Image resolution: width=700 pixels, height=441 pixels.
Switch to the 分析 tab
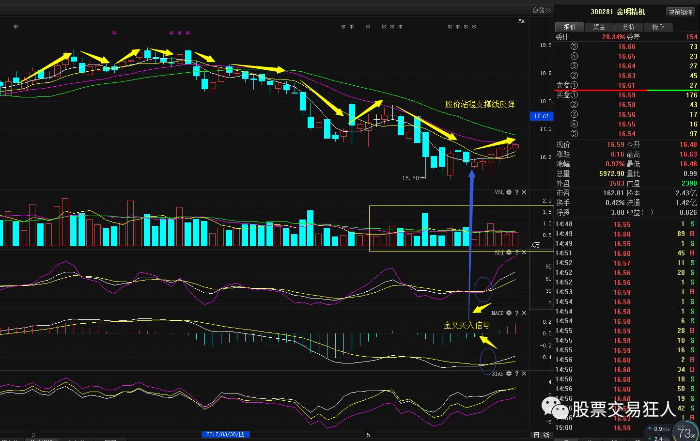[x=629, y=27]
